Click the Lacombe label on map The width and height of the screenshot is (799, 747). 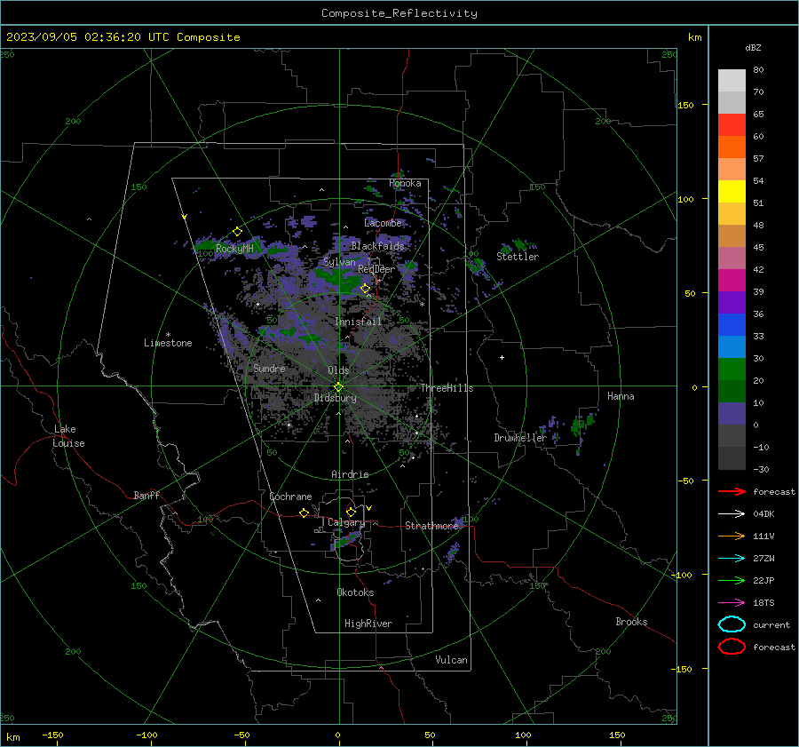pyautogui.click(x=384, y=223)
